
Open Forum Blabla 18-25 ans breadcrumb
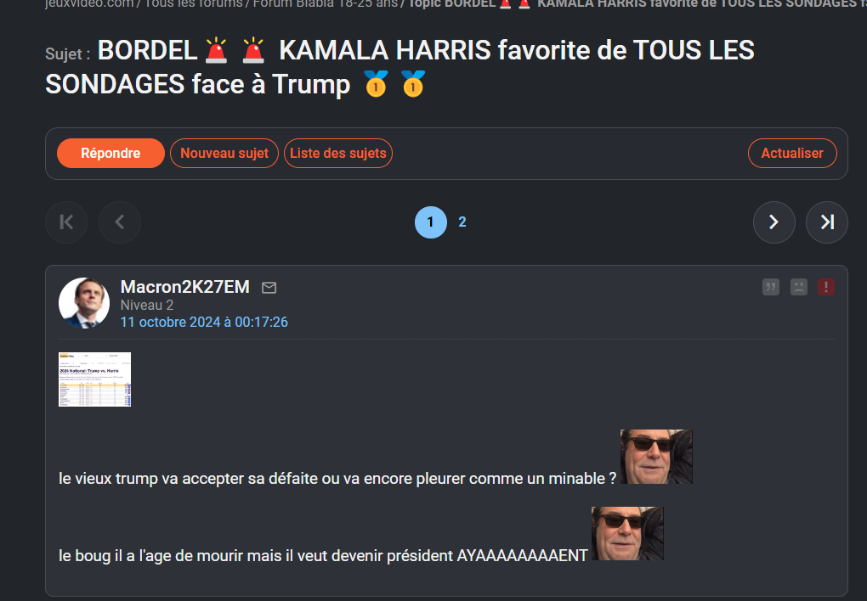(x=325, y=4)
